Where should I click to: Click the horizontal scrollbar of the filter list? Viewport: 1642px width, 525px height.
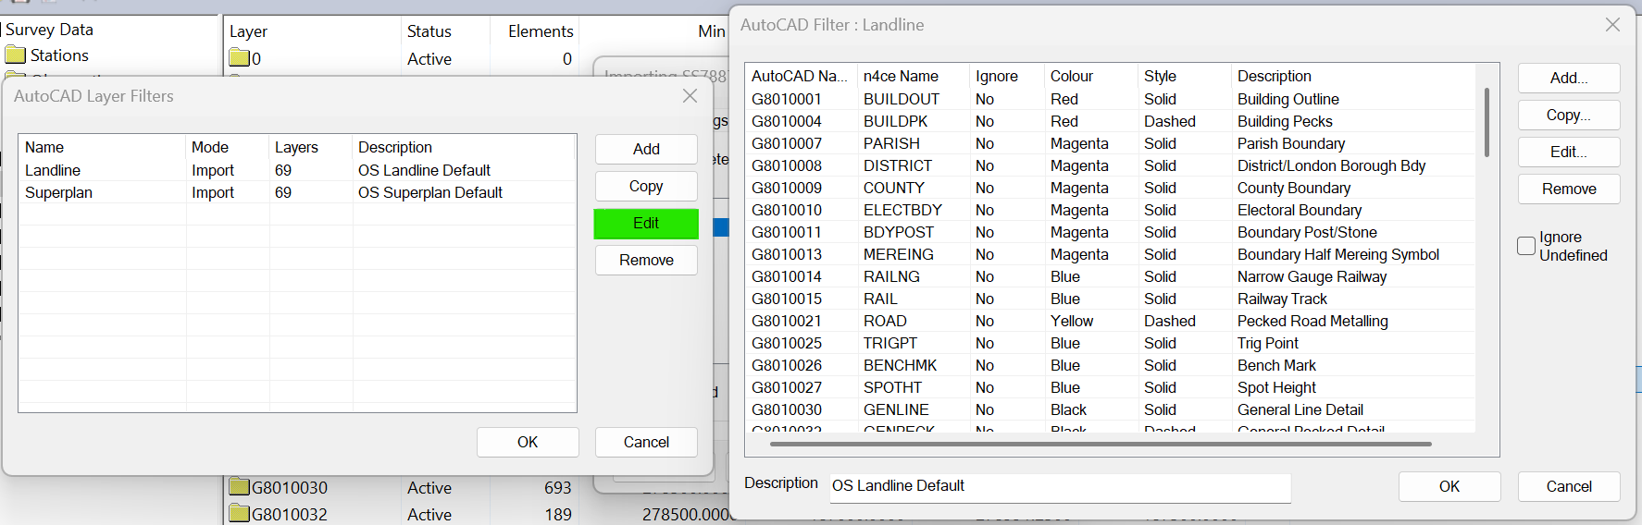pos(1101,444)
